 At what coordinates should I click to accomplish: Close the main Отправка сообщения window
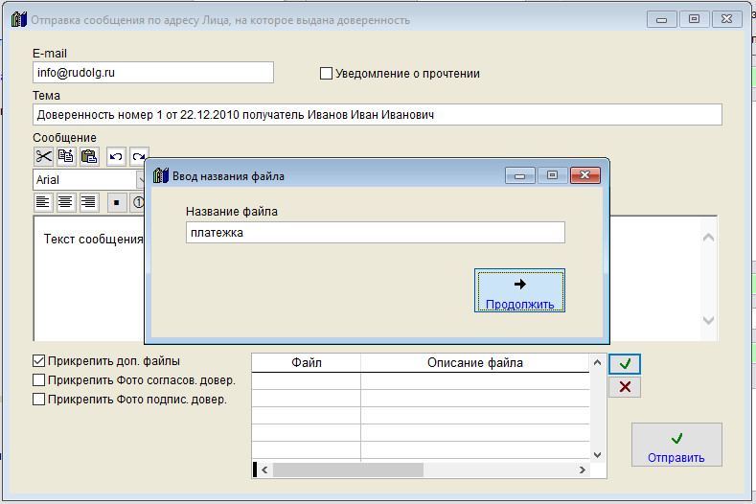[726, 19]
